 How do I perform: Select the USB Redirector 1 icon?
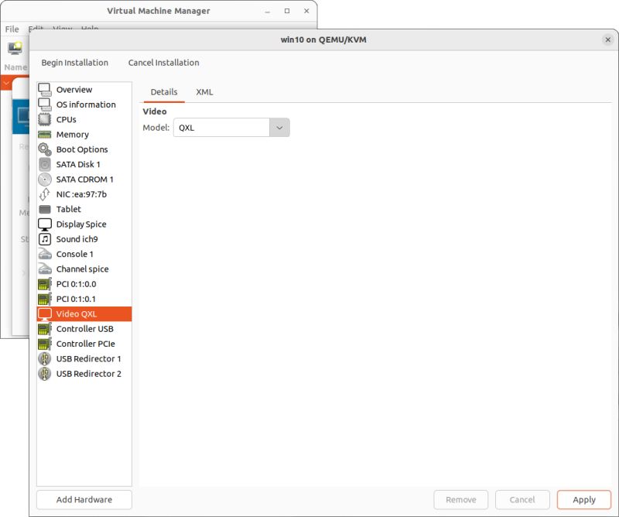46,358
